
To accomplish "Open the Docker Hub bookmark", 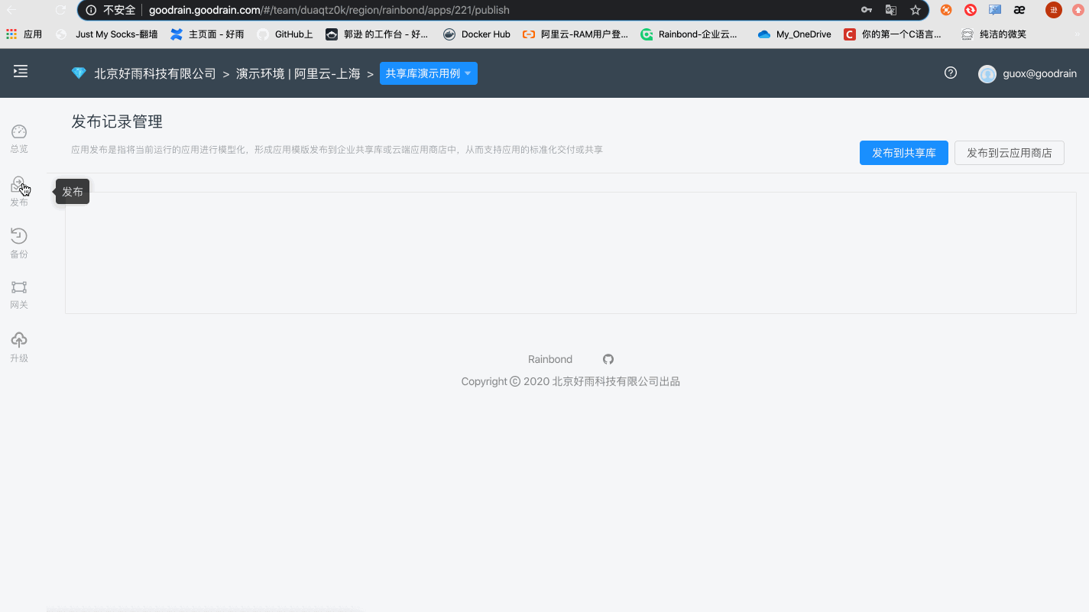I will point(477,34).
